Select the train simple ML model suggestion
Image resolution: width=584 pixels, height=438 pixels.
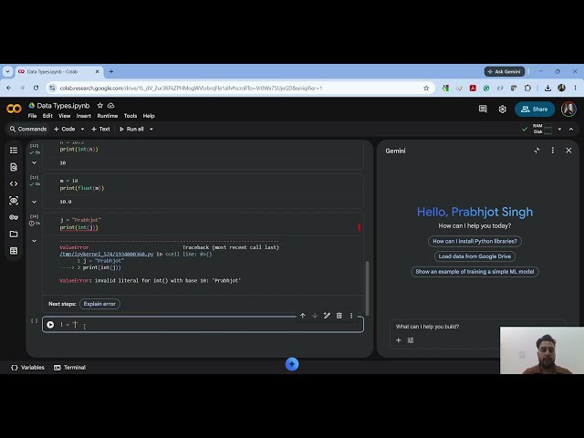(474, 272)
